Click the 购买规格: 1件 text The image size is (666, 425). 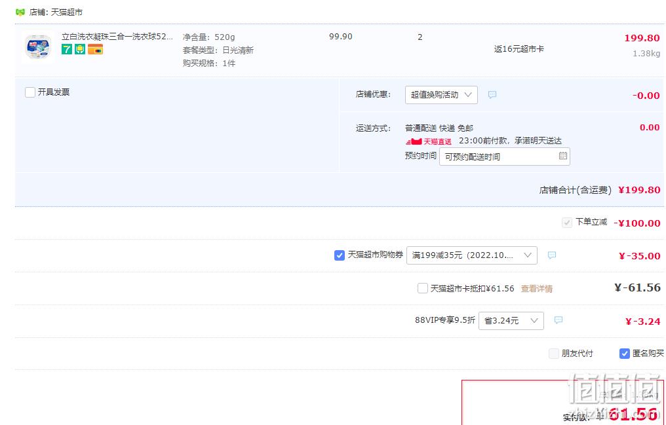(x=209, y=64)
